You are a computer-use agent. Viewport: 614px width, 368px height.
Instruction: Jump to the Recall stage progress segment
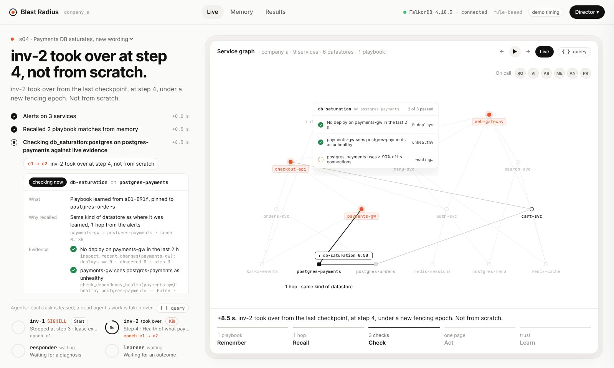(x=328, y=337)
